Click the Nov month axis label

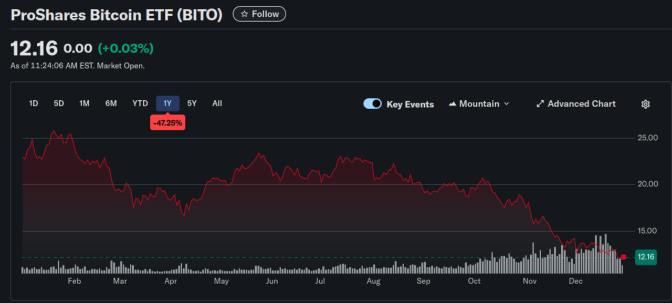click(x=530, y=281)
